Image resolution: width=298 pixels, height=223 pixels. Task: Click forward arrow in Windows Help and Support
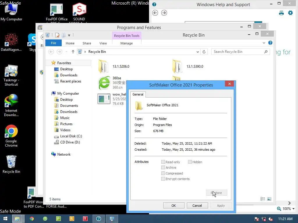tap(164, 13)
